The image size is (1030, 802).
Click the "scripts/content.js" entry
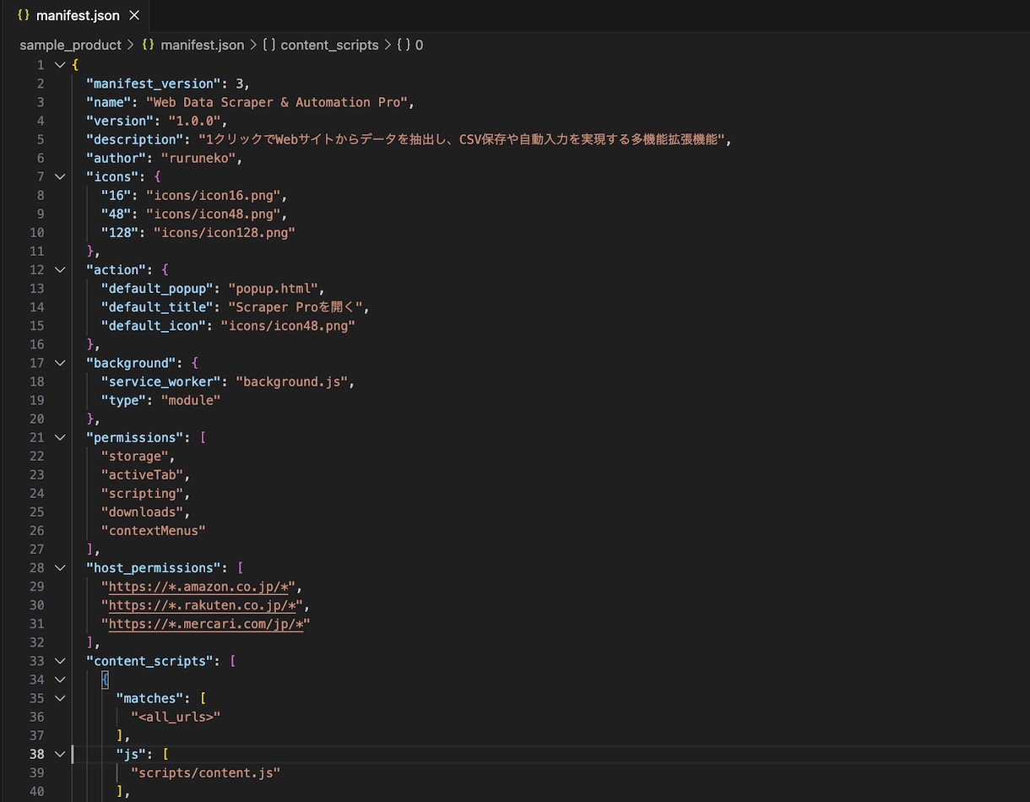click(205, 772)
